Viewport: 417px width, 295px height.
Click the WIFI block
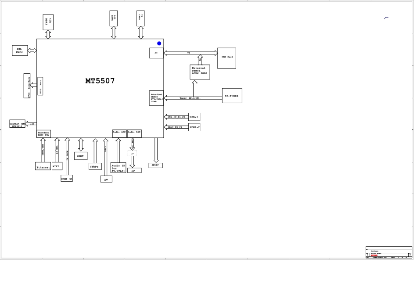(57, 166)
